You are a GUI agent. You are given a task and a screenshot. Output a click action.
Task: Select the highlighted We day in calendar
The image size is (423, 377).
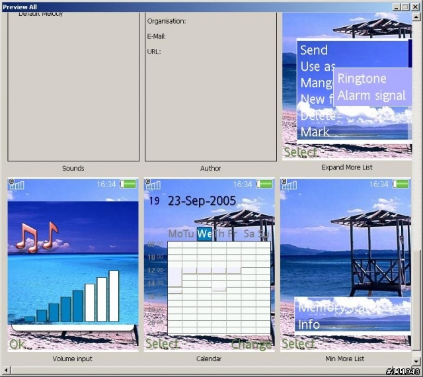pos(204,233)
